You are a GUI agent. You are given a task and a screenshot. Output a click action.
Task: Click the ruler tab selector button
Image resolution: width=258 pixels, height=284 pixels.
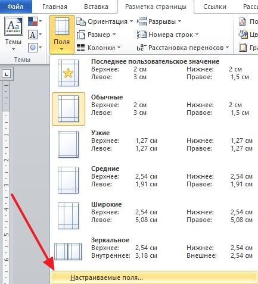pyautogui.click(x=7, y=74)
